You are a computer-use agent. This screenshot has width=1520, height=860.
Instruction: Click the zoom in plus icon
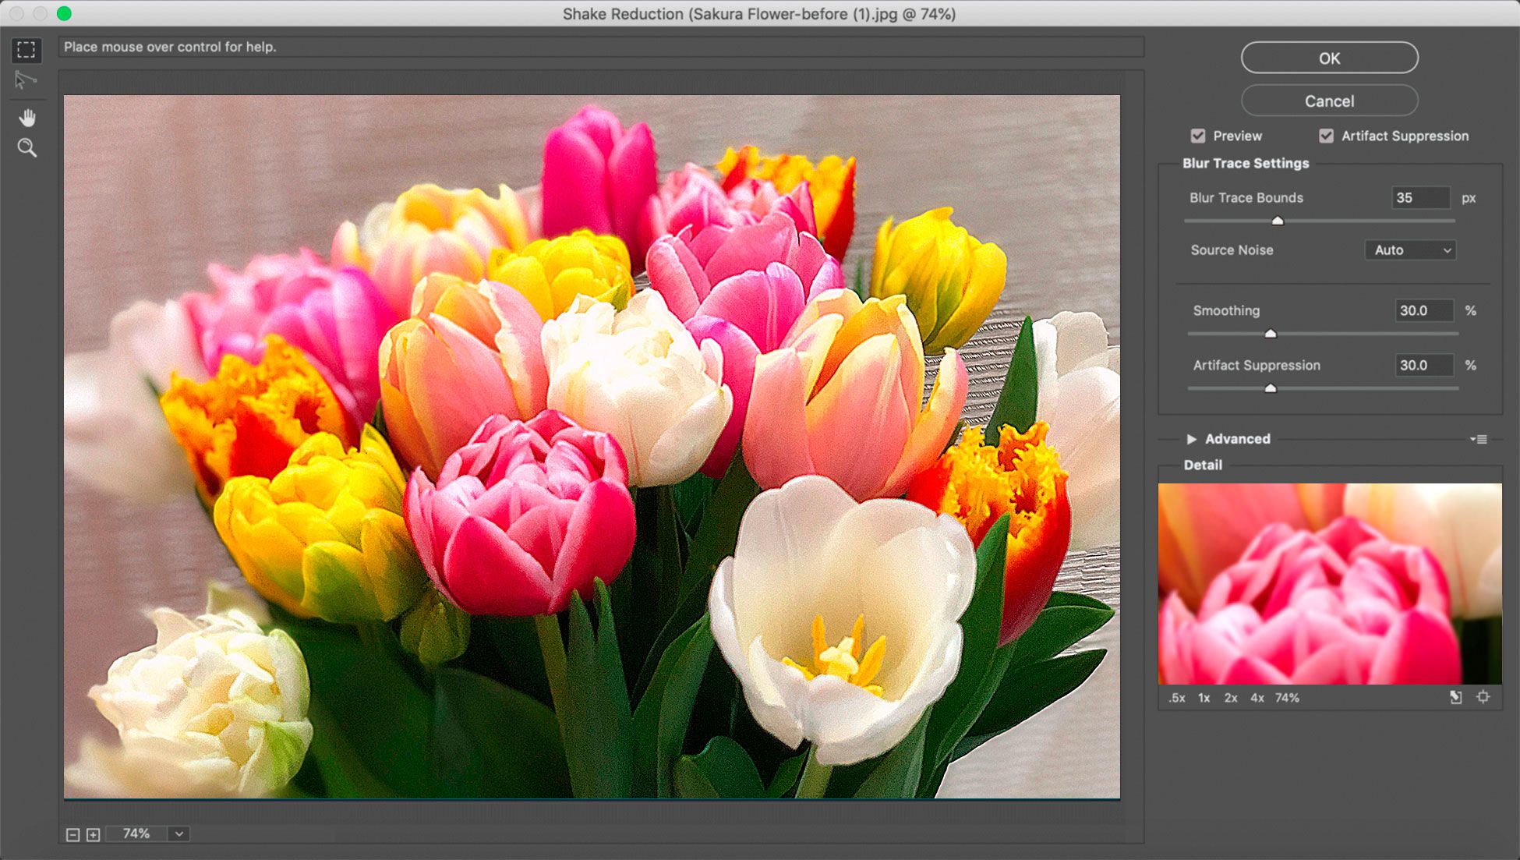[x=94, y=834]
